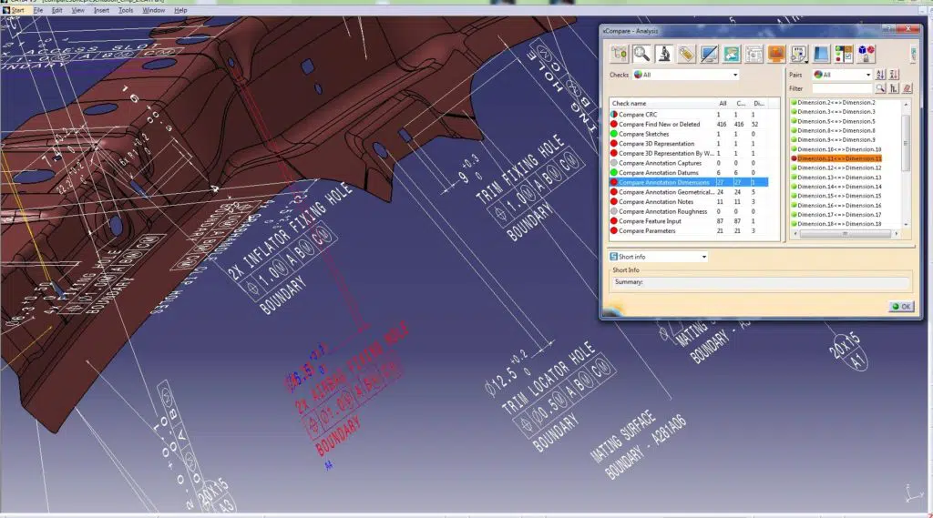Select the microscope analysis icon
The width and height of the screenshot is (933, 518).
(663, 54)
